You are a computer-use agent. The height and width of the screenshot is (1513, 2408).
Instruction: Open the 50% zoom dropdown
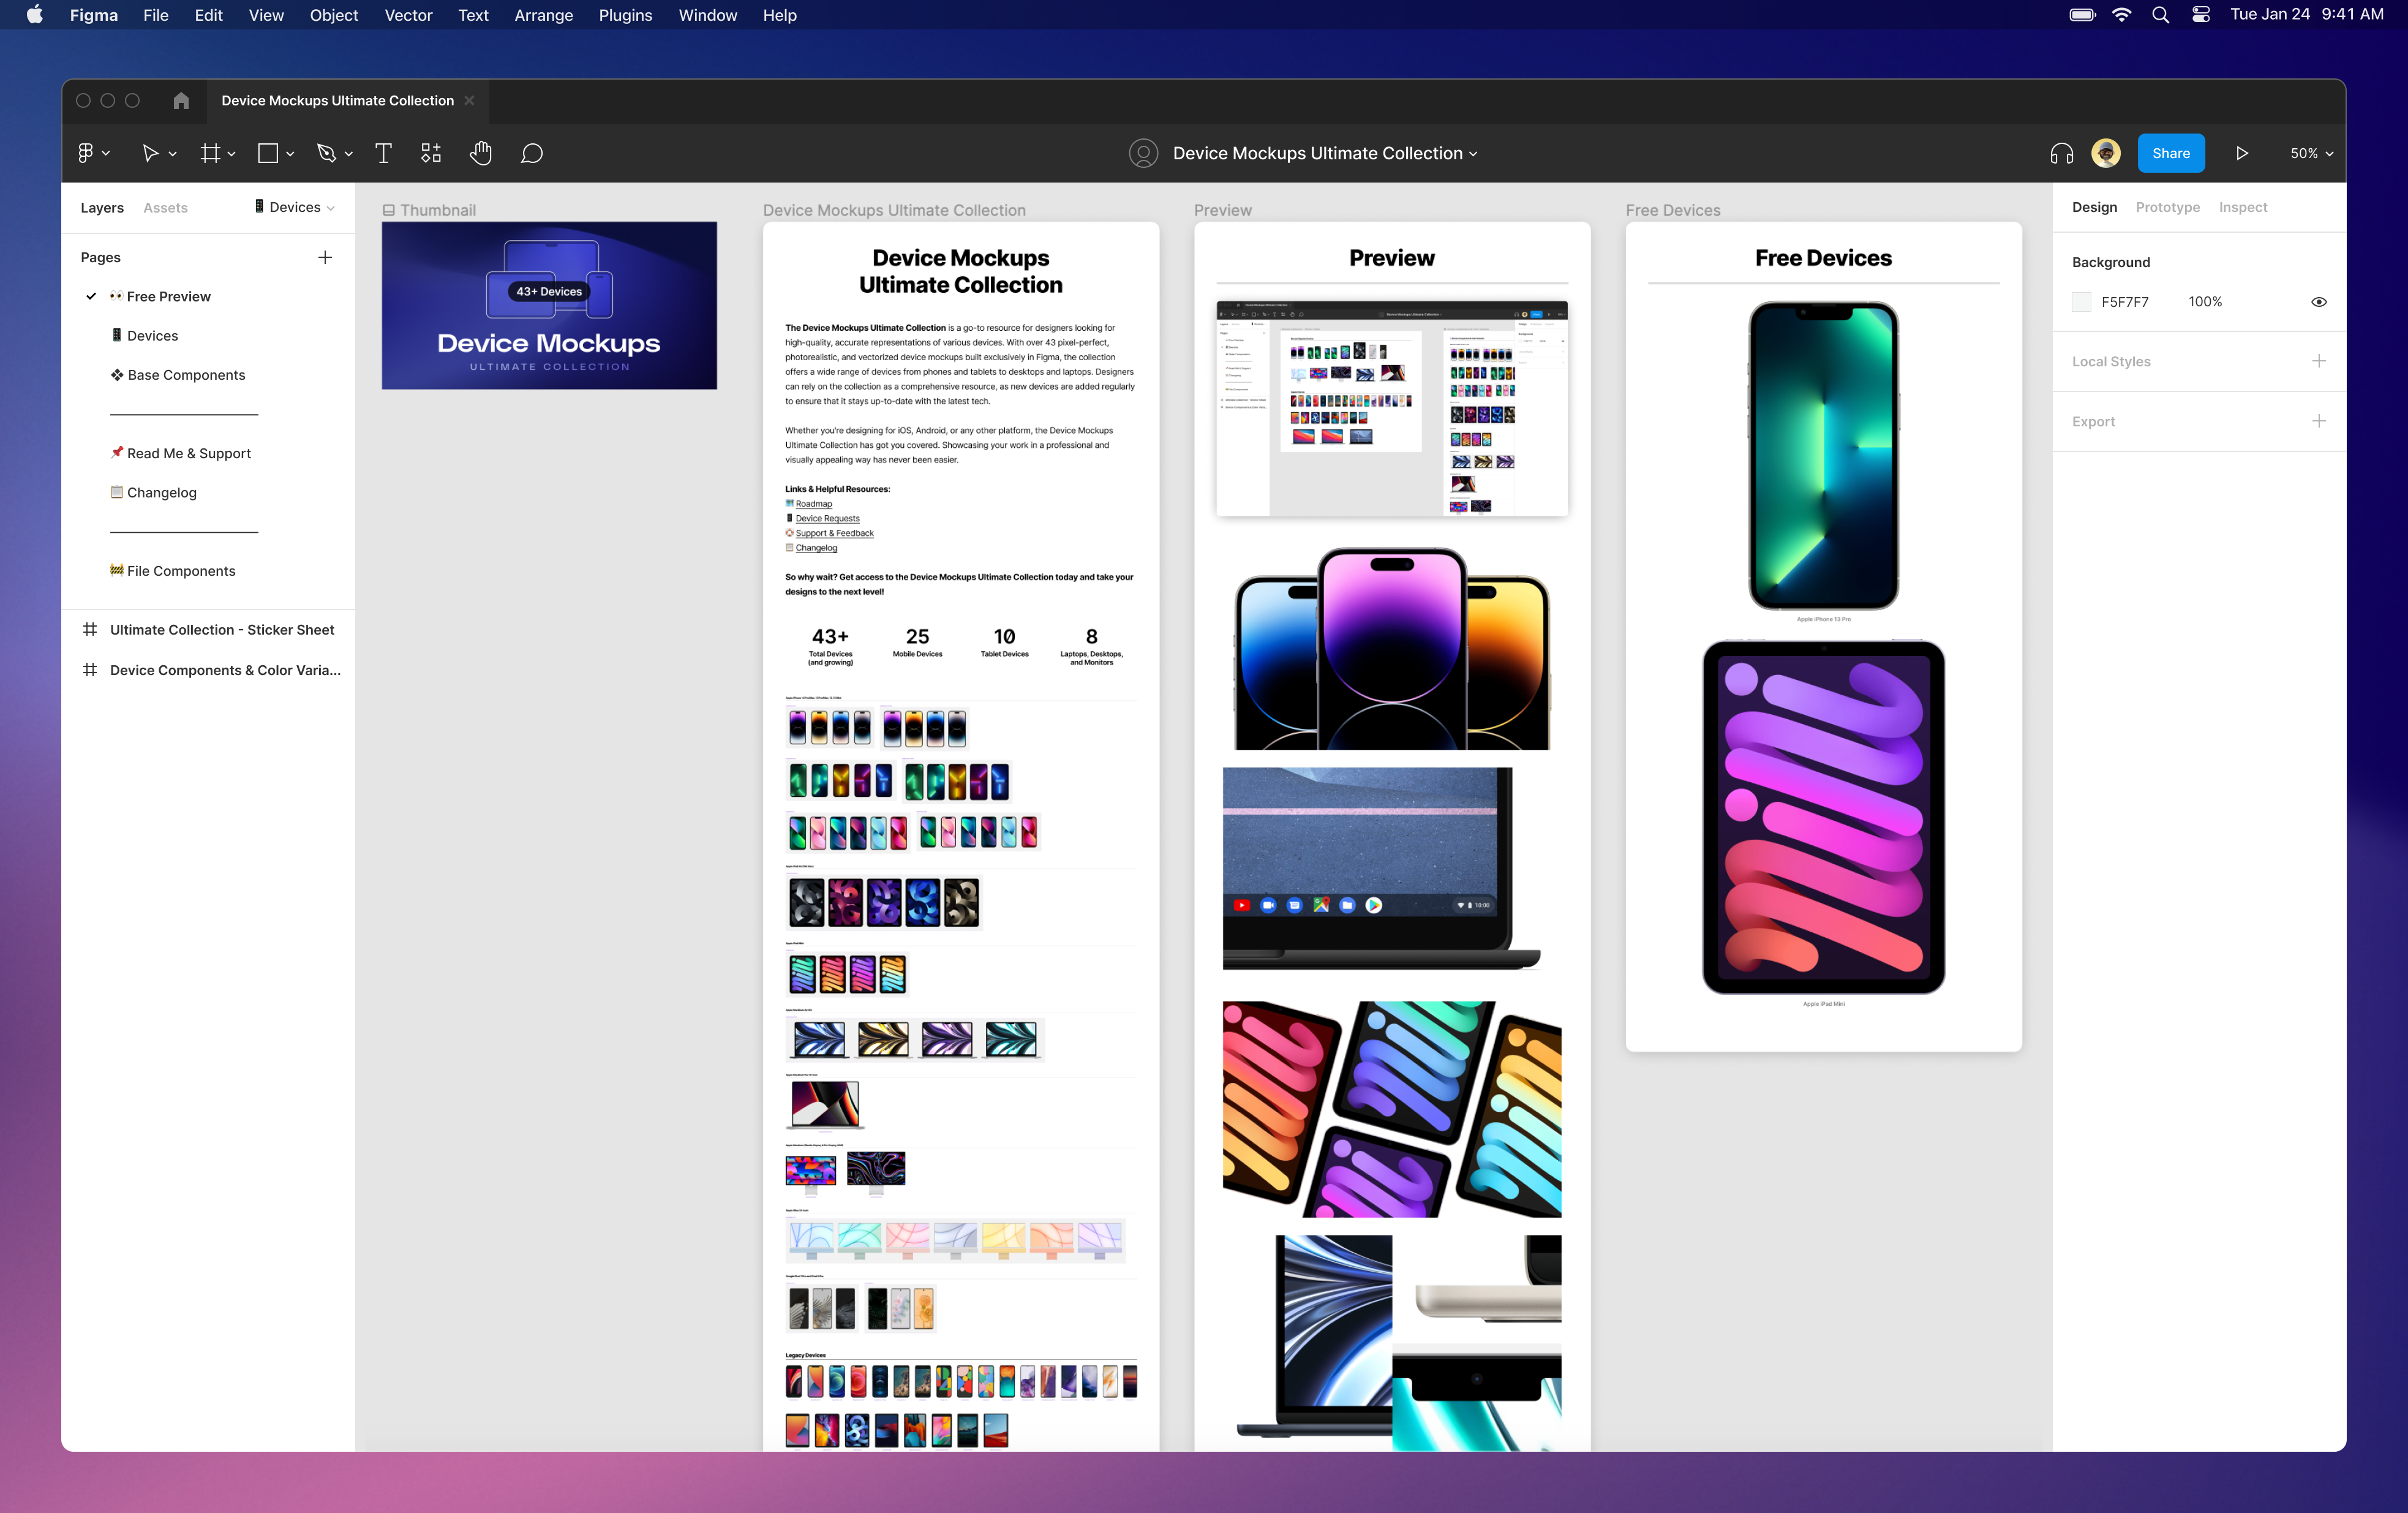point(2311,153)
